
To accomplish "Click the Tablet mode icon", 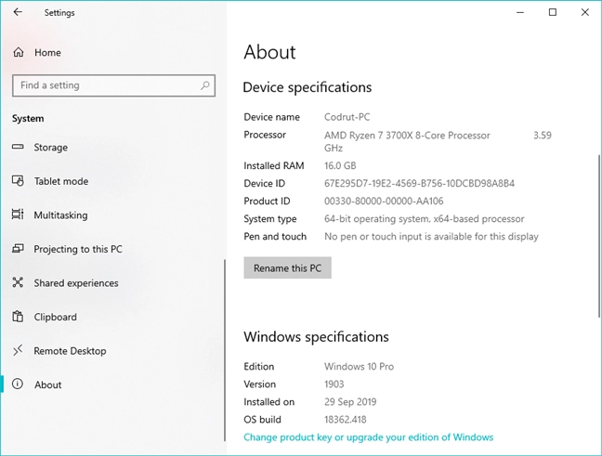I will coord(18,181).
